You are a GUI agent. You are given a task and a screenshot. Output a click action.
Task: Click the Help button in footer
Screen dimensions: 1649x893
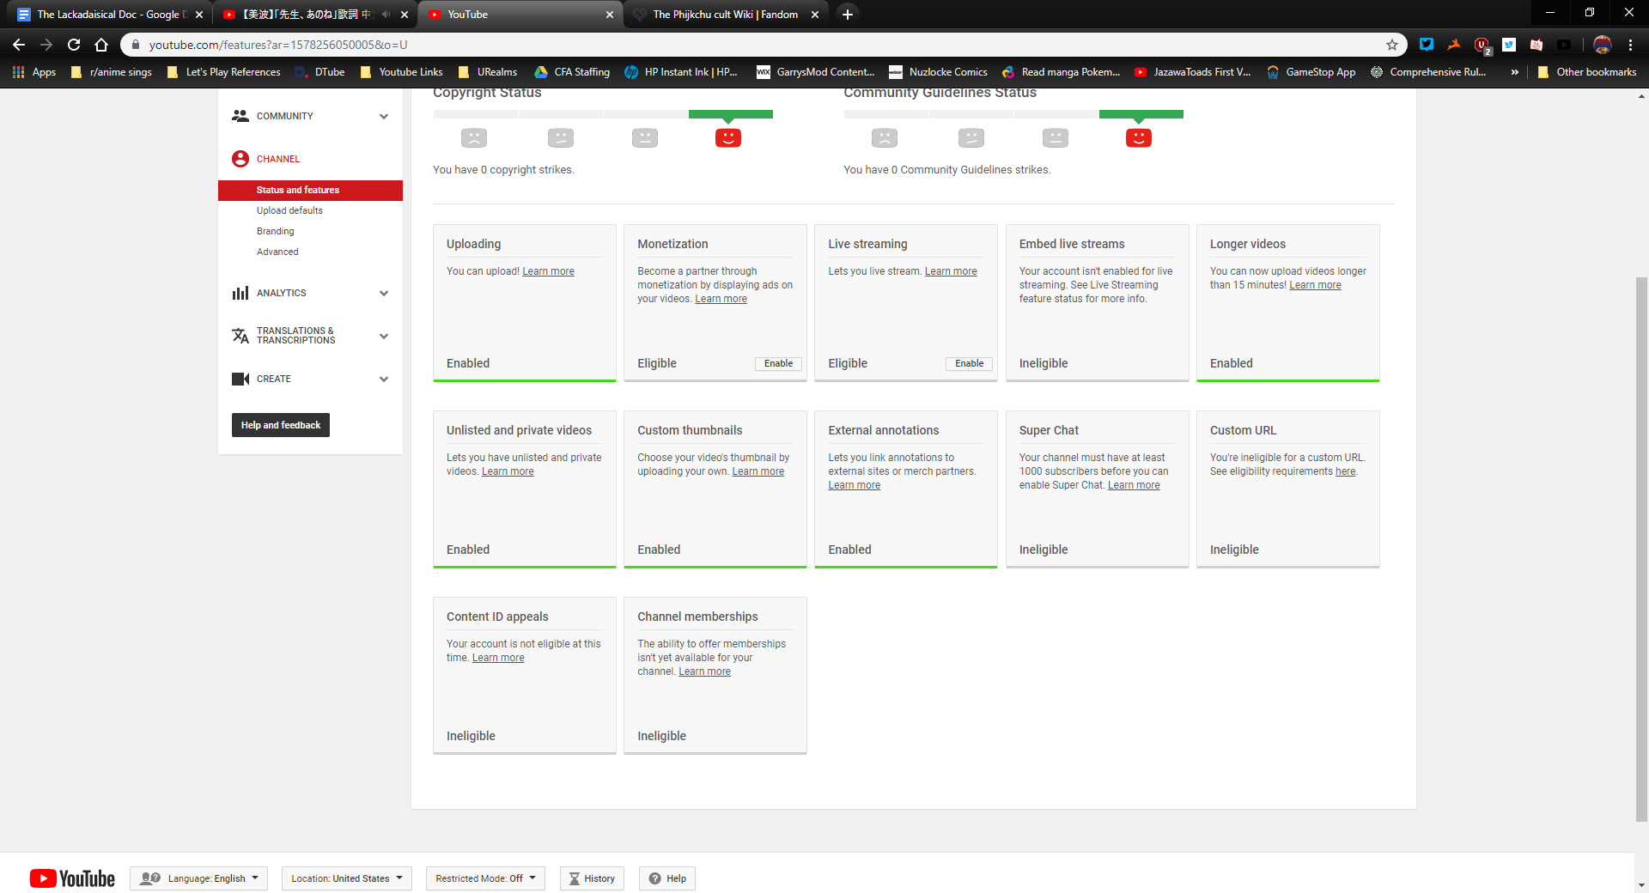coord(667,878)
